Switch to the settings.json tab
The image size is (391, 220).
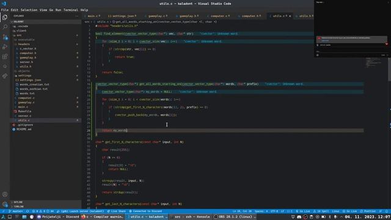click(x=122, y=16)
